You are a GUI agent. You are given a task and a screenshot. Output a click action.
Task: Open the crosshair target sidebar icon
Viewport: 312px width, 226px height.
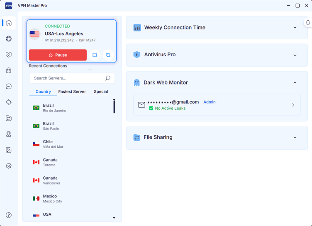click(x=9, y=102)
